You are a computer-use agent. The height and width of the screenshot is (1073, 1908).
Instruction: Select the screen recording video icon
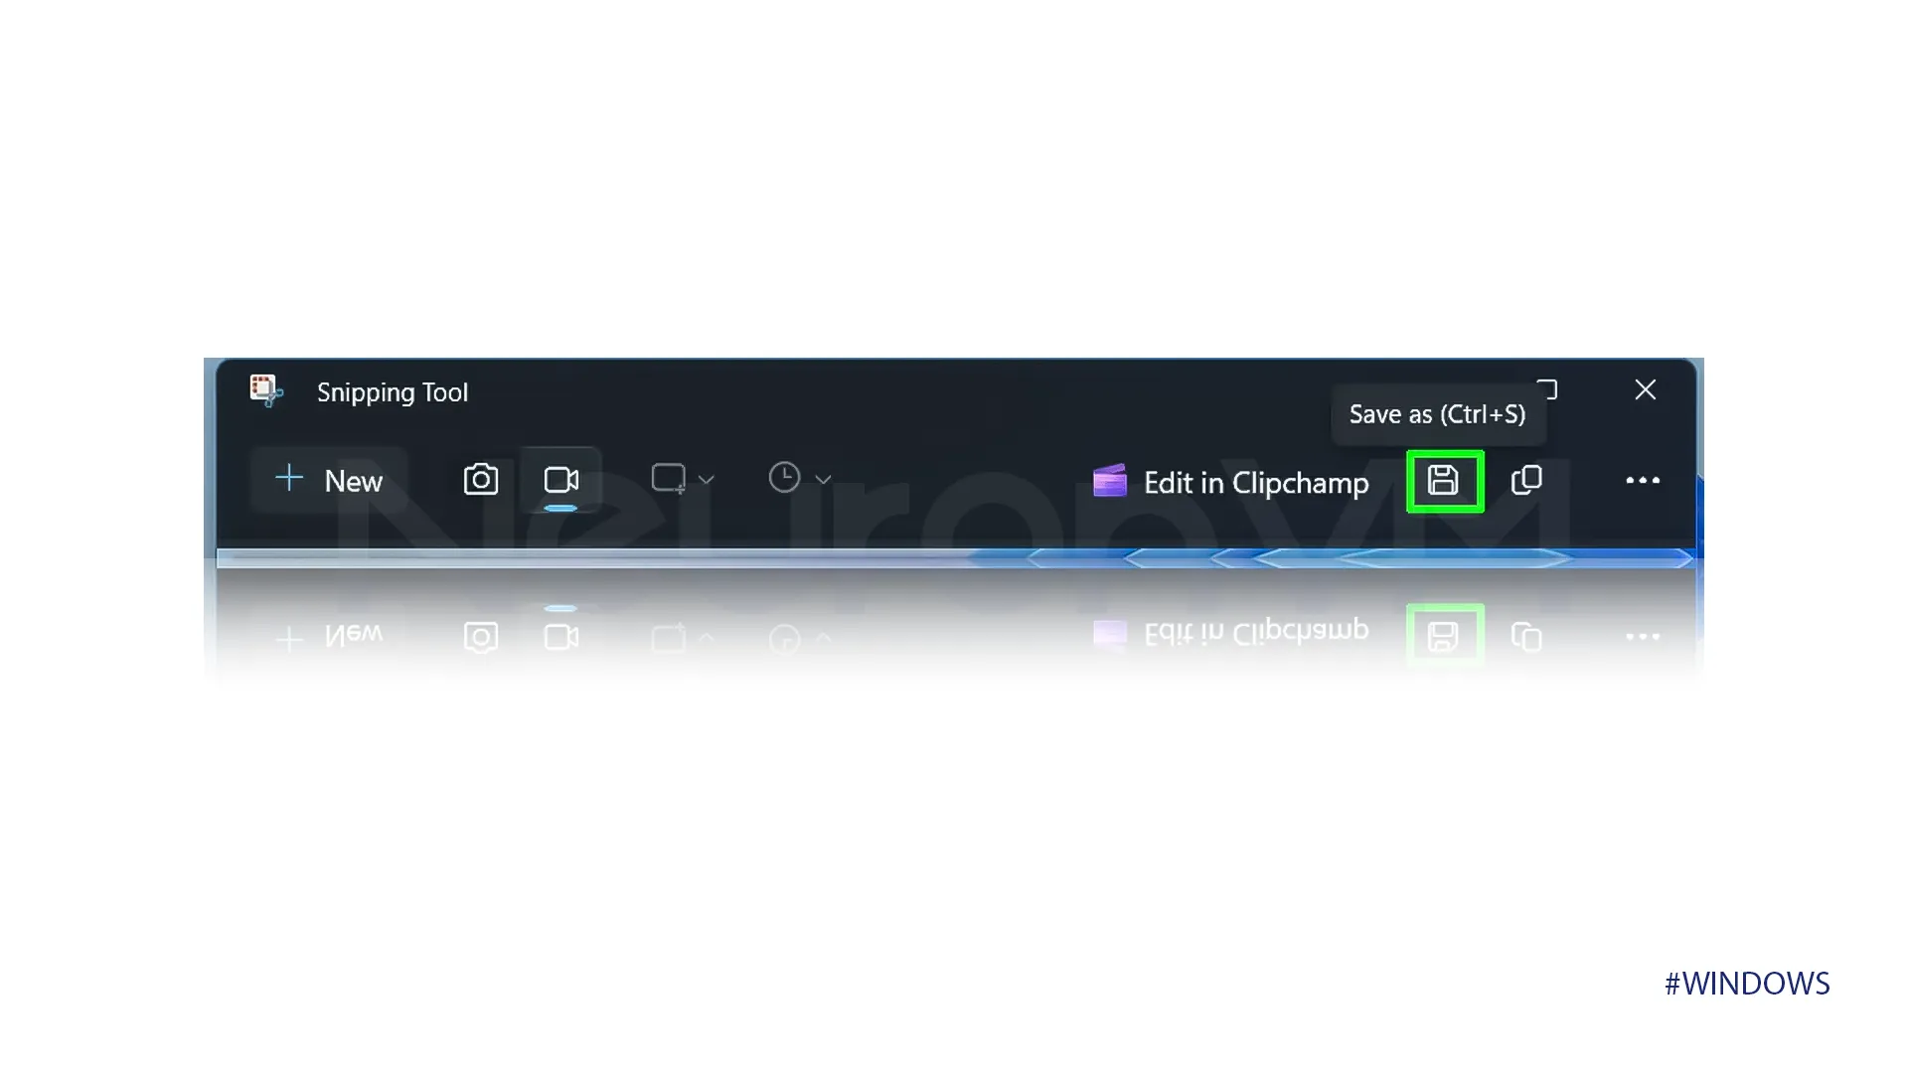560,478
